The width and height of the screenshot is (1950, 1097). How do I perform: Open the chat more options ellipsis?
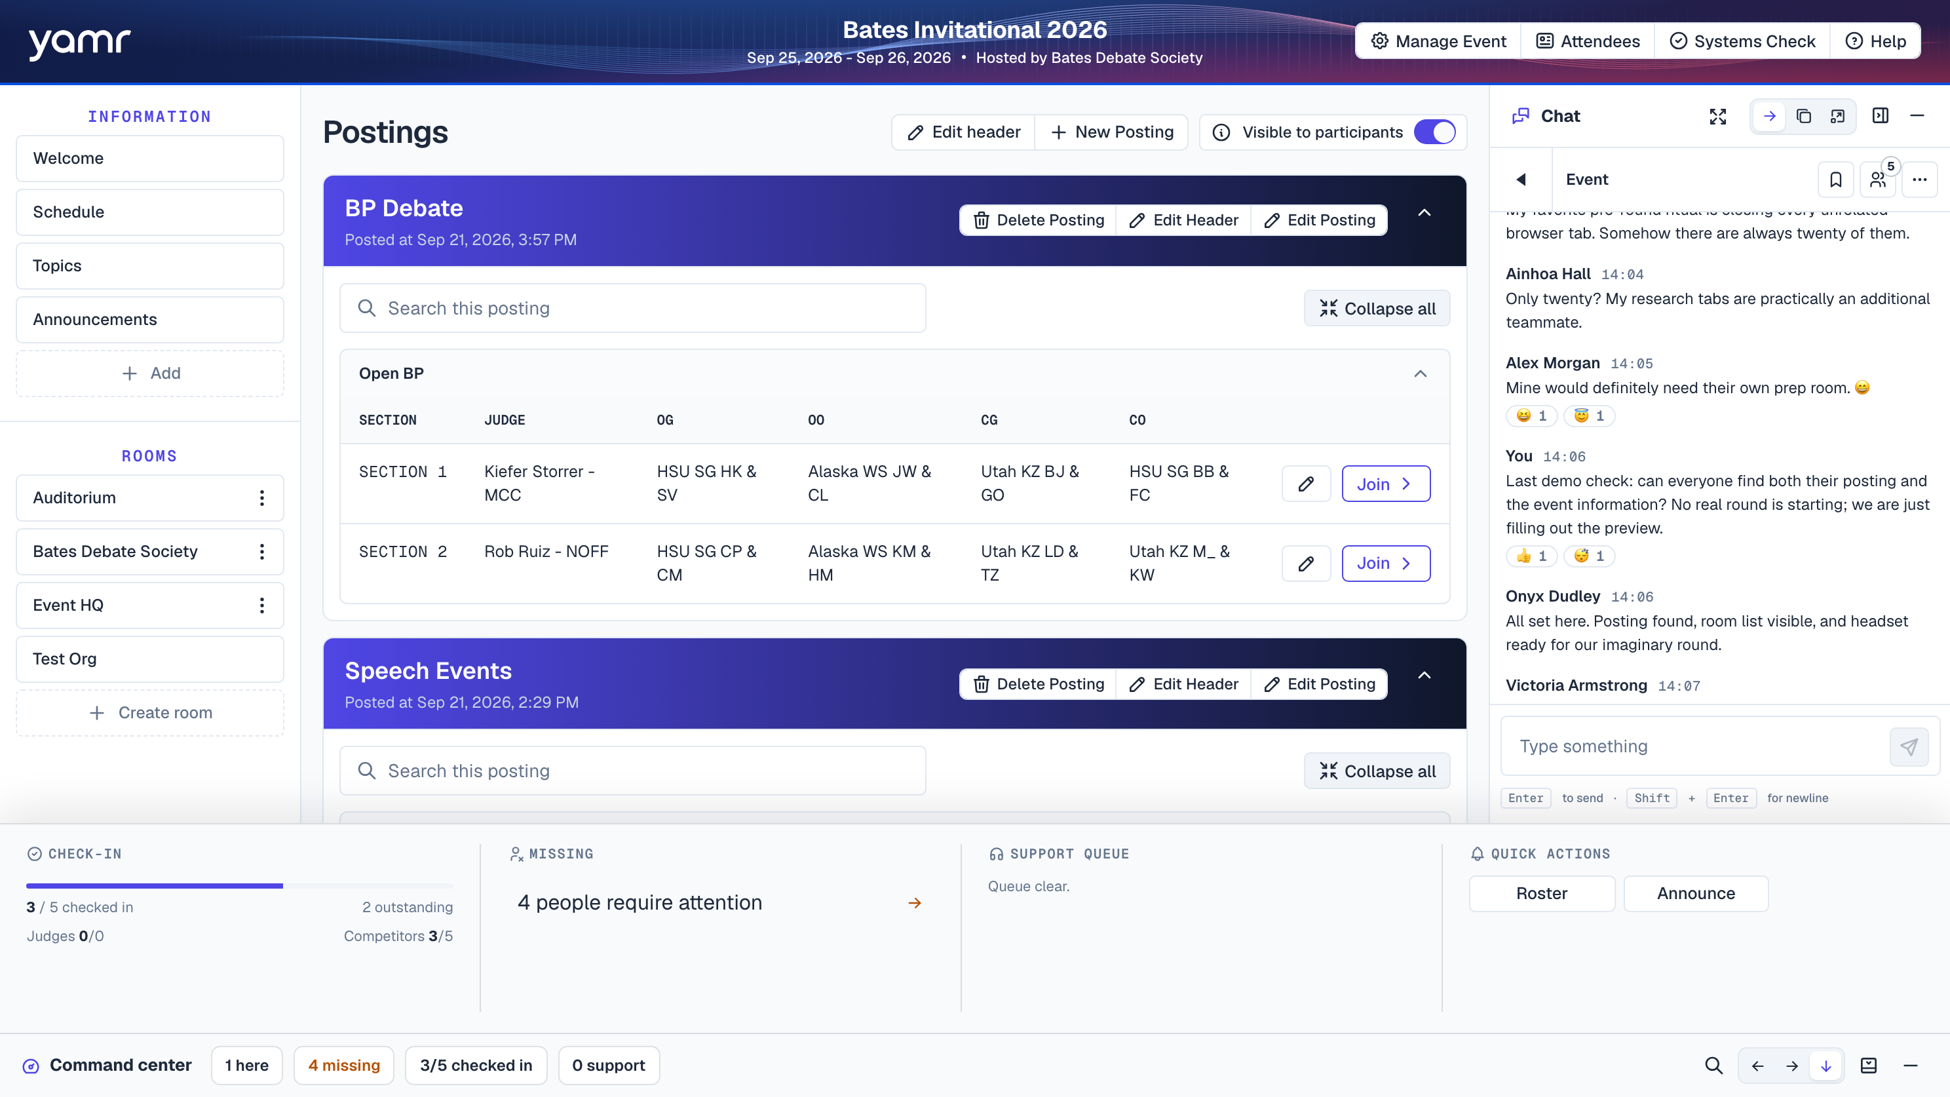1920,180
